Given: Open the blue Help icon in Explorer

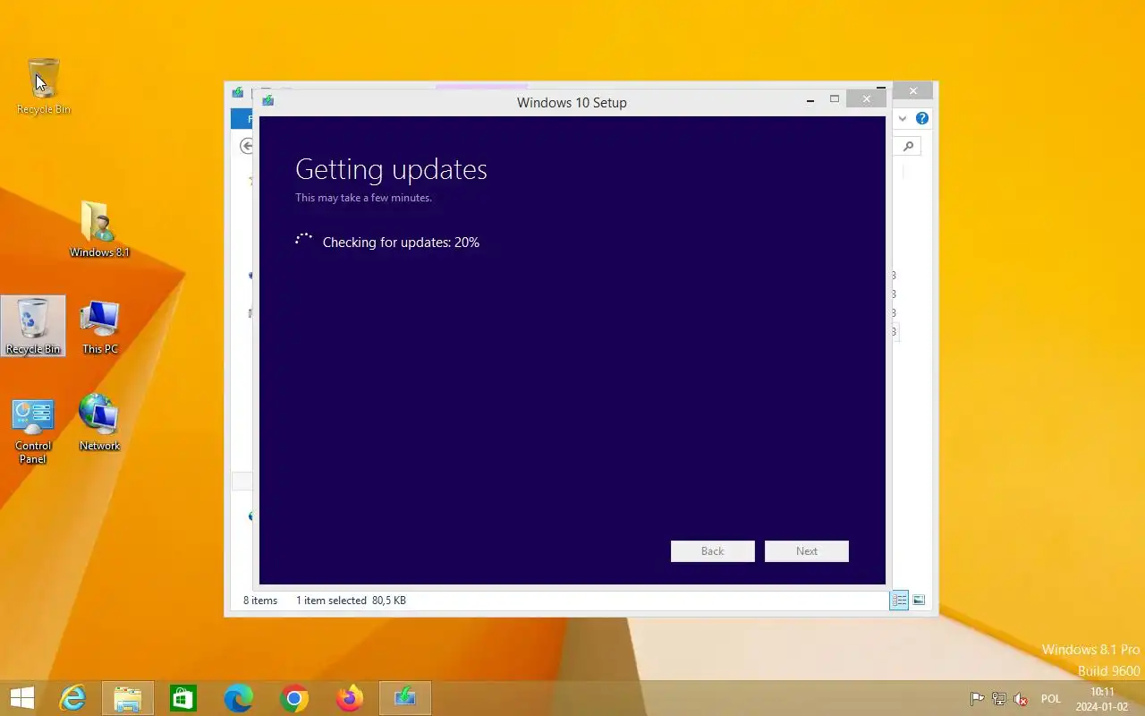Looking at the screenshot, I should (922, 118).
